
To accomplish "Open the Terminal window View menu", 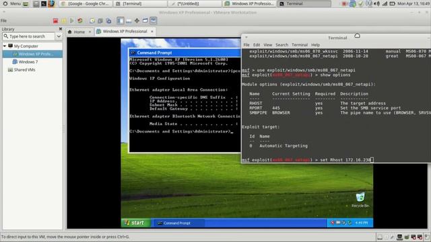I will [x=268, y=45].
